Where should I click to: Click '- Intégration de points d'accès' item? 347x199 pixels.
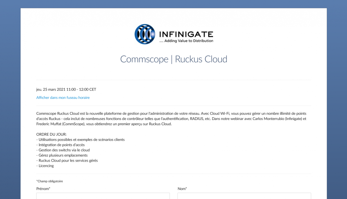click(60, 145)
